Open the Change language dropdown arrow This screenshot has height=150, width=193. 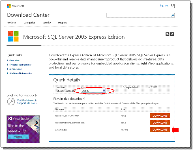[x=104, y=91]
